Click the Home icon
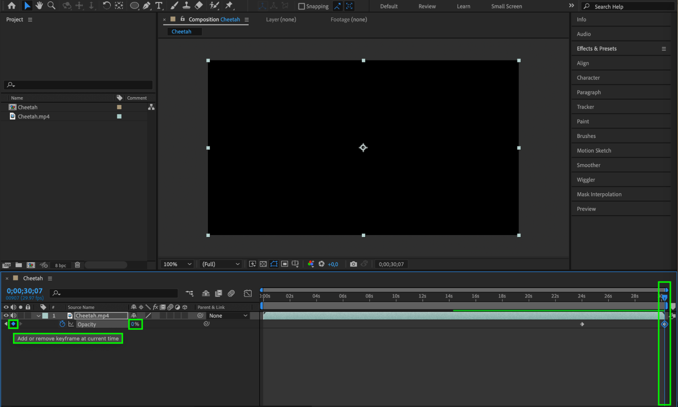 coord(12,5)
